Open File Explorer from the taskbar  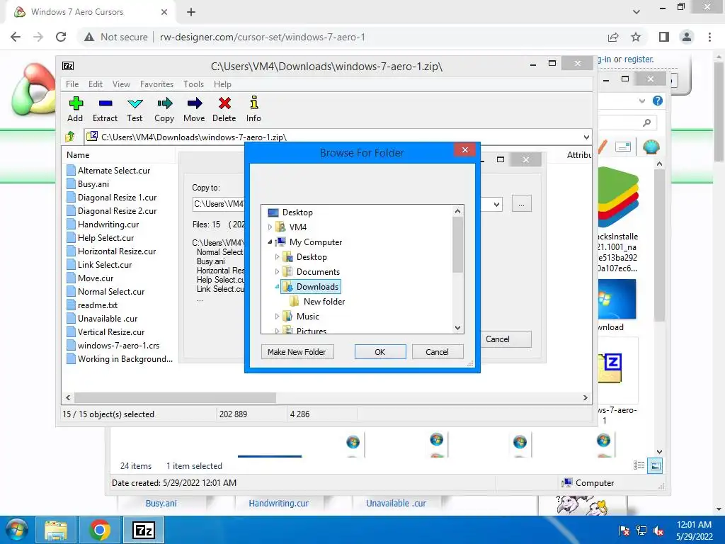click(56, 530)
